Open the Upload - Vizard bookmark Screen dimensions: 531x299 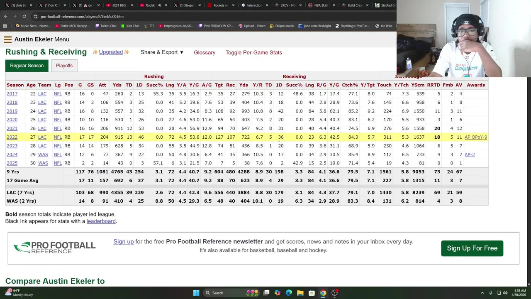tap(251, 26)
